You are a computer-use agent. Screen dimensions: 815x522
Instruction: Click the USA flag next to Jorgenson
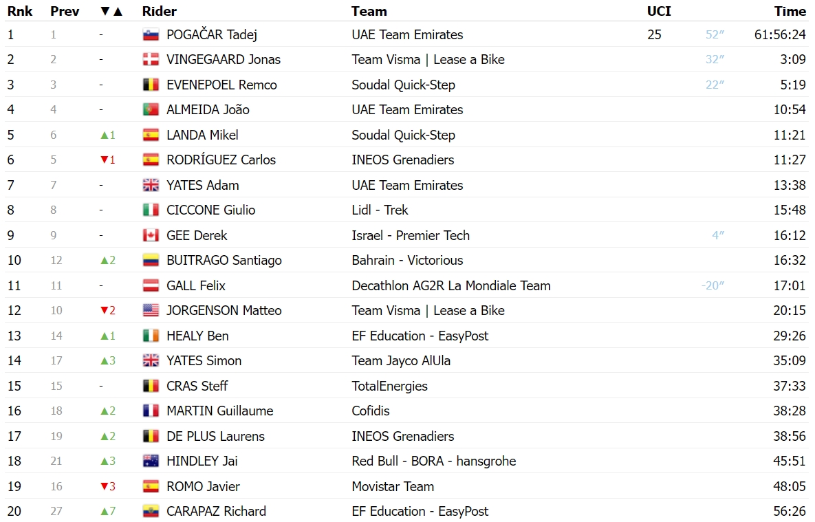click(151, 311)
